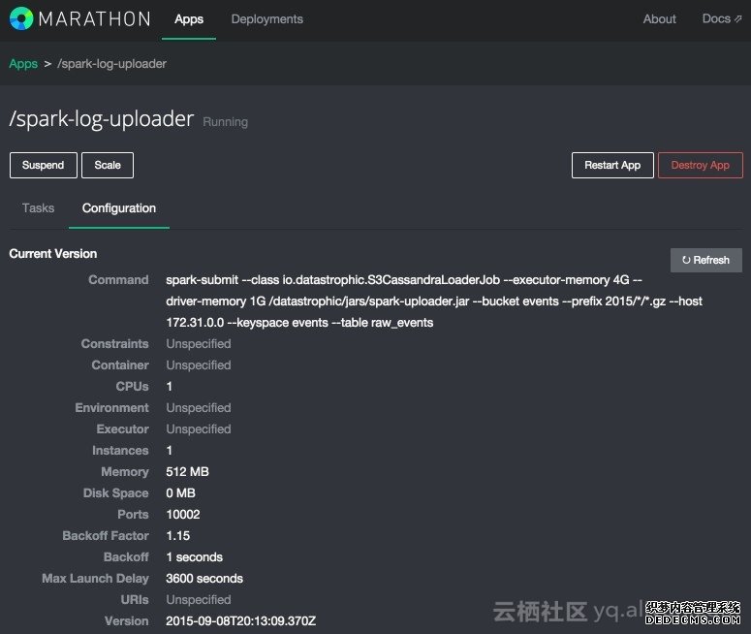Open the Docs link in header
Screen dimensions: 751x634
click(x=716, y=18)
